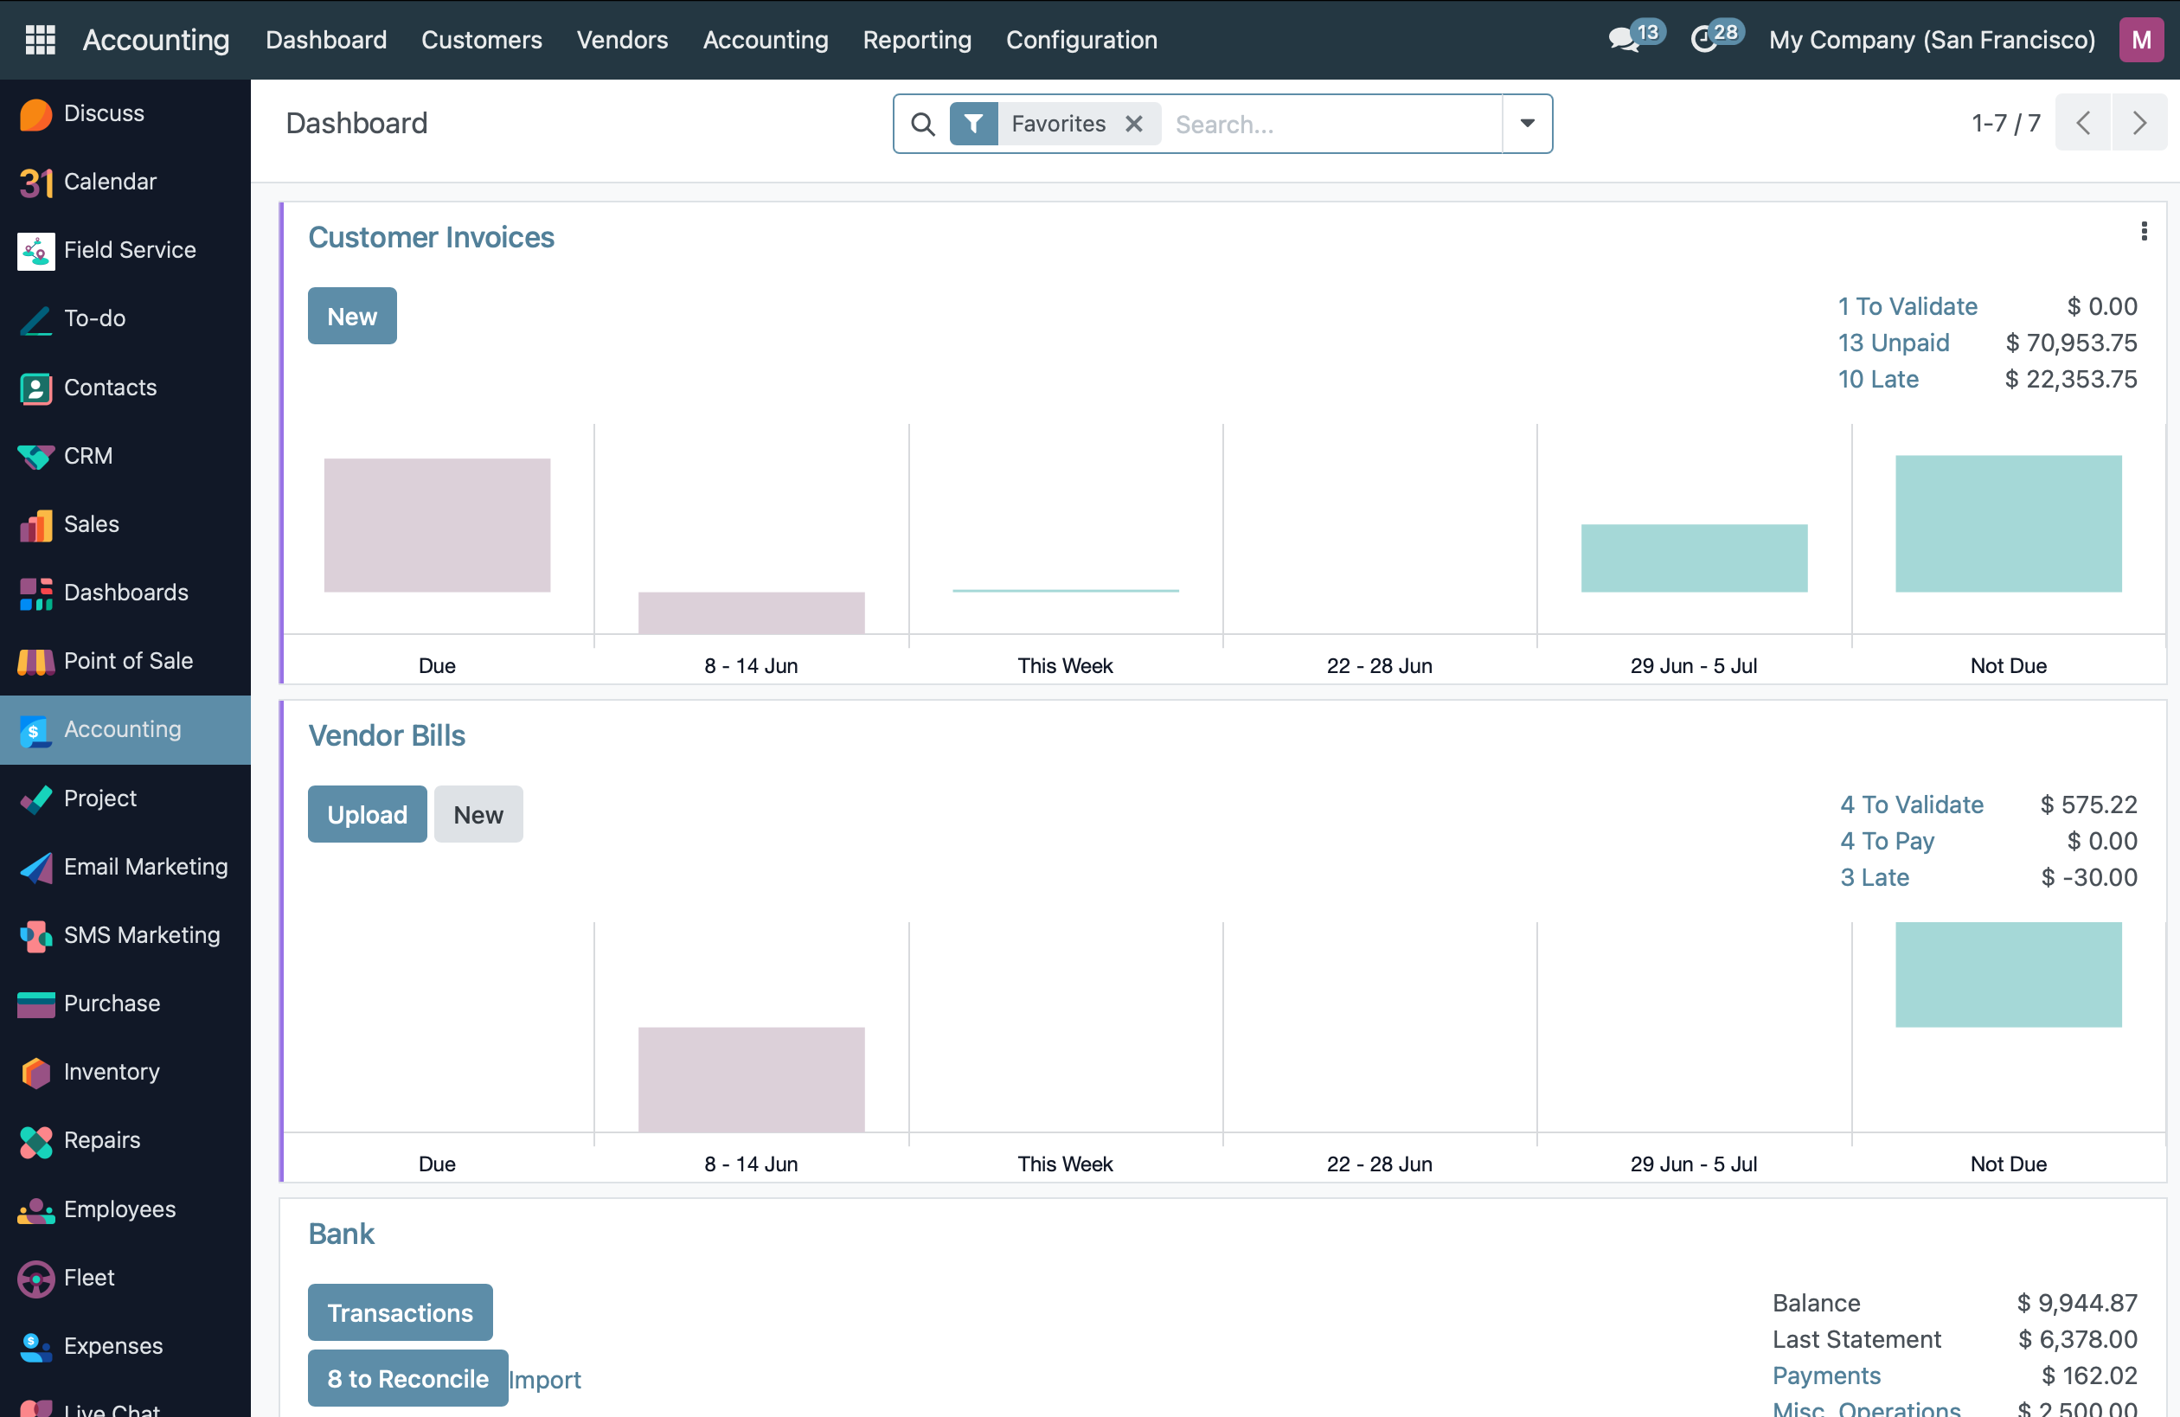Viewport: 2180px width, 1417px height.
Task: Toggle the search options dropdown arrow
Action: tap(1527, 124)
